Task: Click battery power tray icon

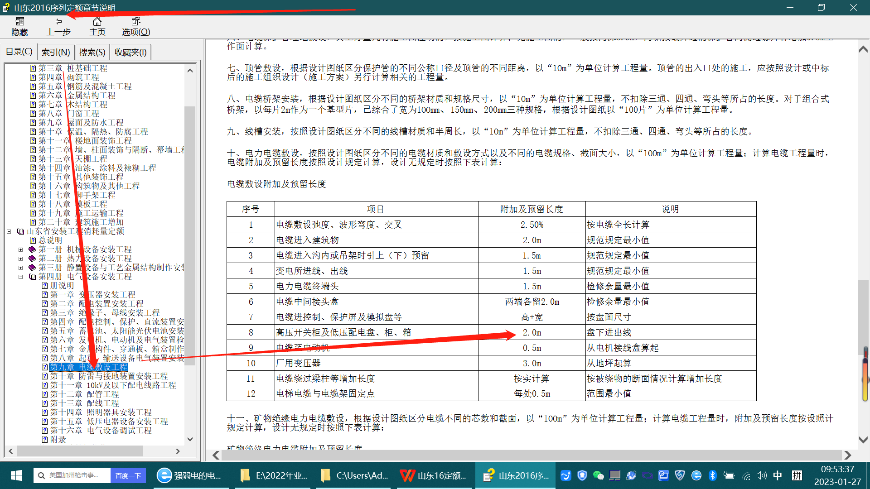Action: point(729,475)
